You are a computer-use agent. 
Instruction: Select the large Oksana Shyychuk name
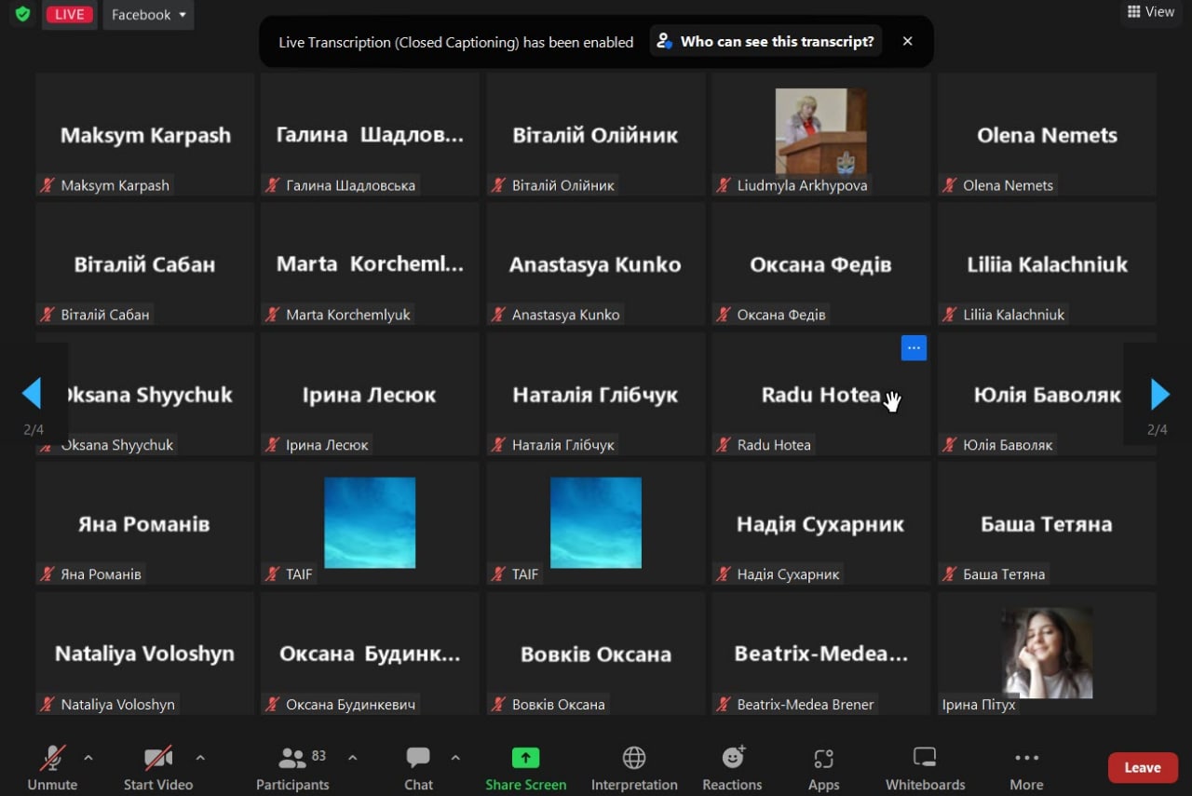coord(149,395)
